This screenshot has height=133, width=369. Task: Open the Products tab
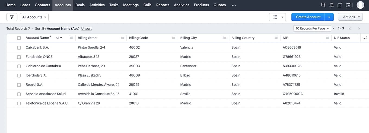pos(201,5)
